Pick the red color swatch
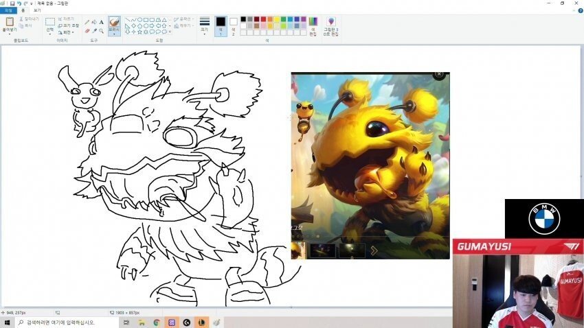 point(264,19)
